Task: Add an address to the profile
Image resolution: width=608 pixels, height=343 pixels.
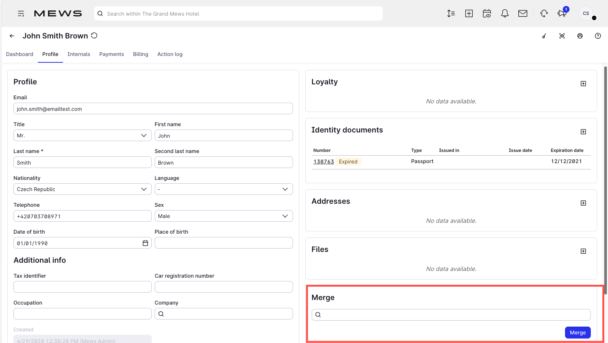Action: (x=583, y=203)
